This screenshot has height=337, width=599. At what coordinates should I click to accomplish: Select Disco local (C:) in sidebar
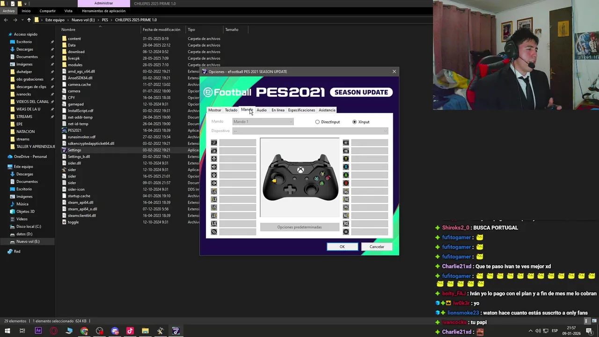(29, 227)
